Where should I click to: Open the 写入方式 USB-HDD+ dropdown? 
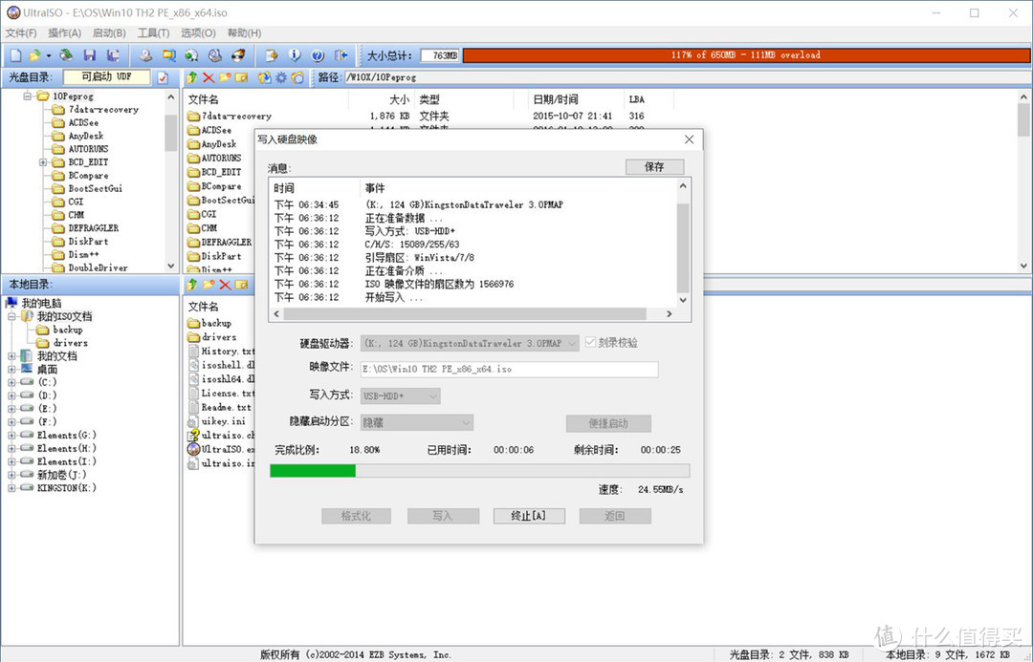coord(432,395)
